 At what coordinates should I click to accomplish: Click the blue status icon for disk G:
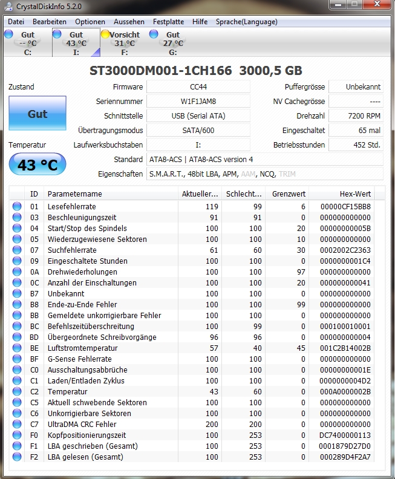pos(154,34)
